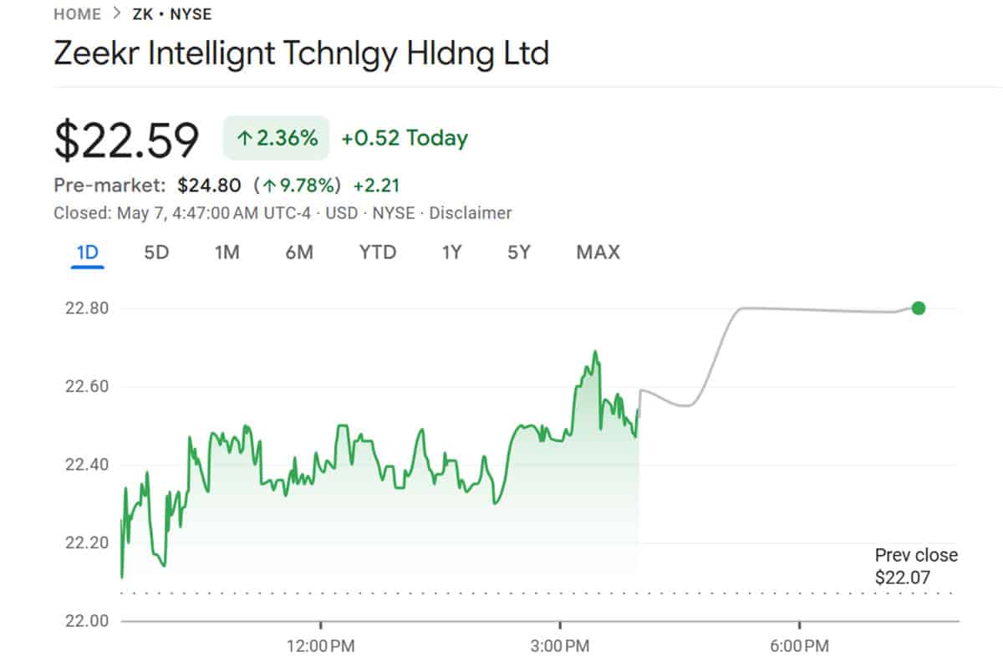Screen dimensions: 1003x662
Task: Select the 1D time range tab
Action: coord(87,252)
